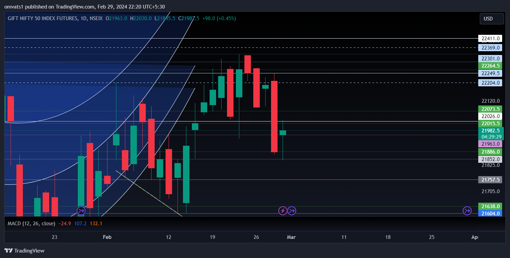Click the 26 date on time axis

(256, 237)
